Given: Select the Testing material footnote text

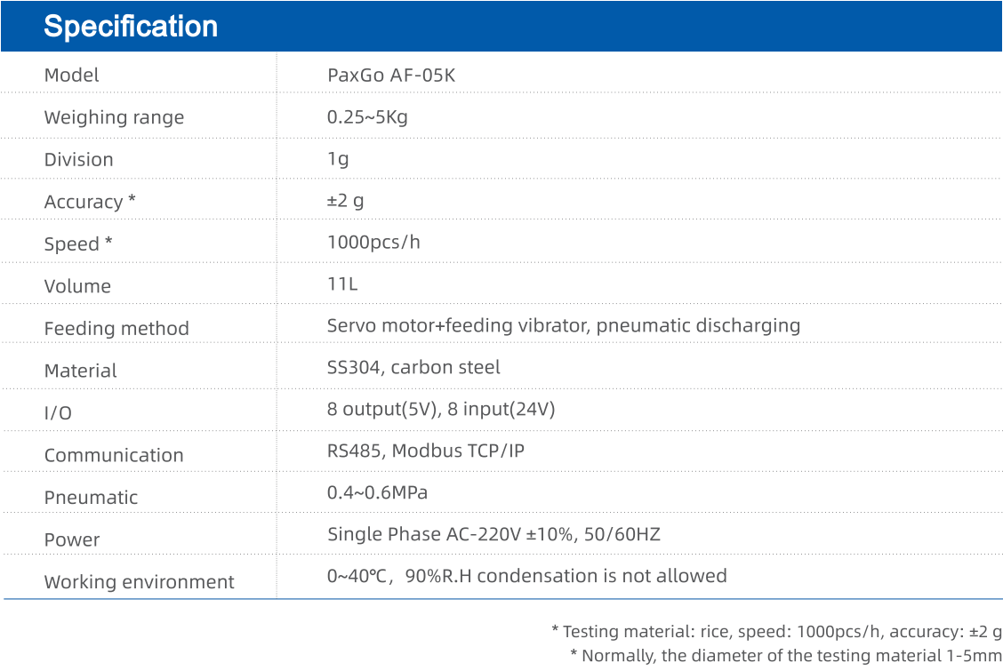Looking at the screenshot, I should click(x=777, y=632).
